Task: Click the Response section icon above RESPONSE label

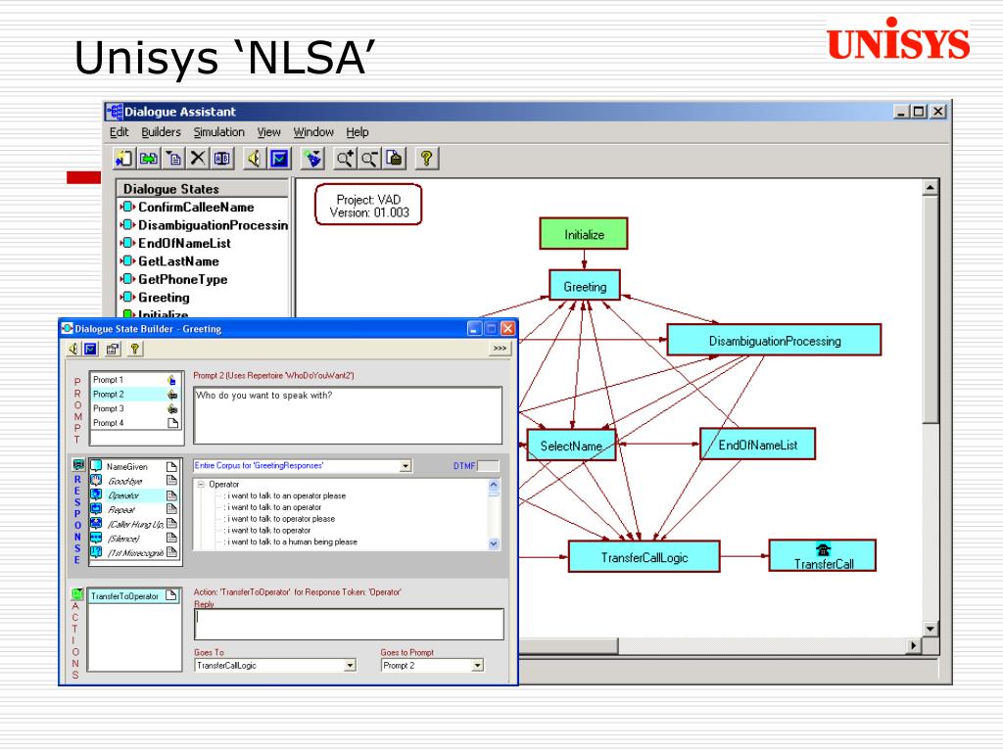Action: point(78,465)
